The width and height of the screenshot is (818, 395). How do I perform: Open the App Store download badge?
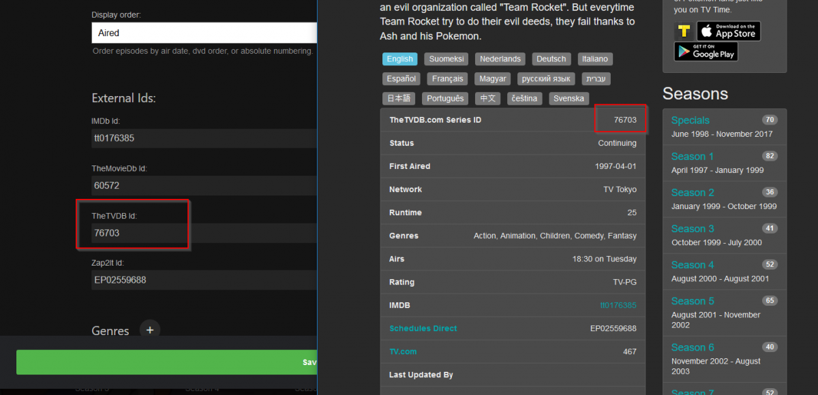(x=728, y=31)
